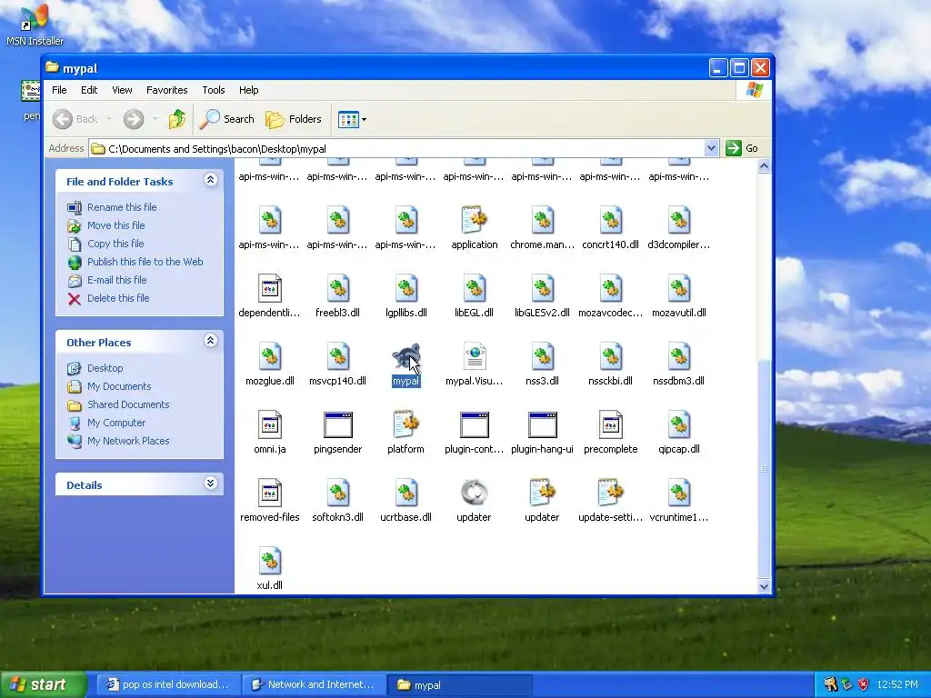Go to My Documents in Other Places
The image size is (931, 698).
[119, 386]
